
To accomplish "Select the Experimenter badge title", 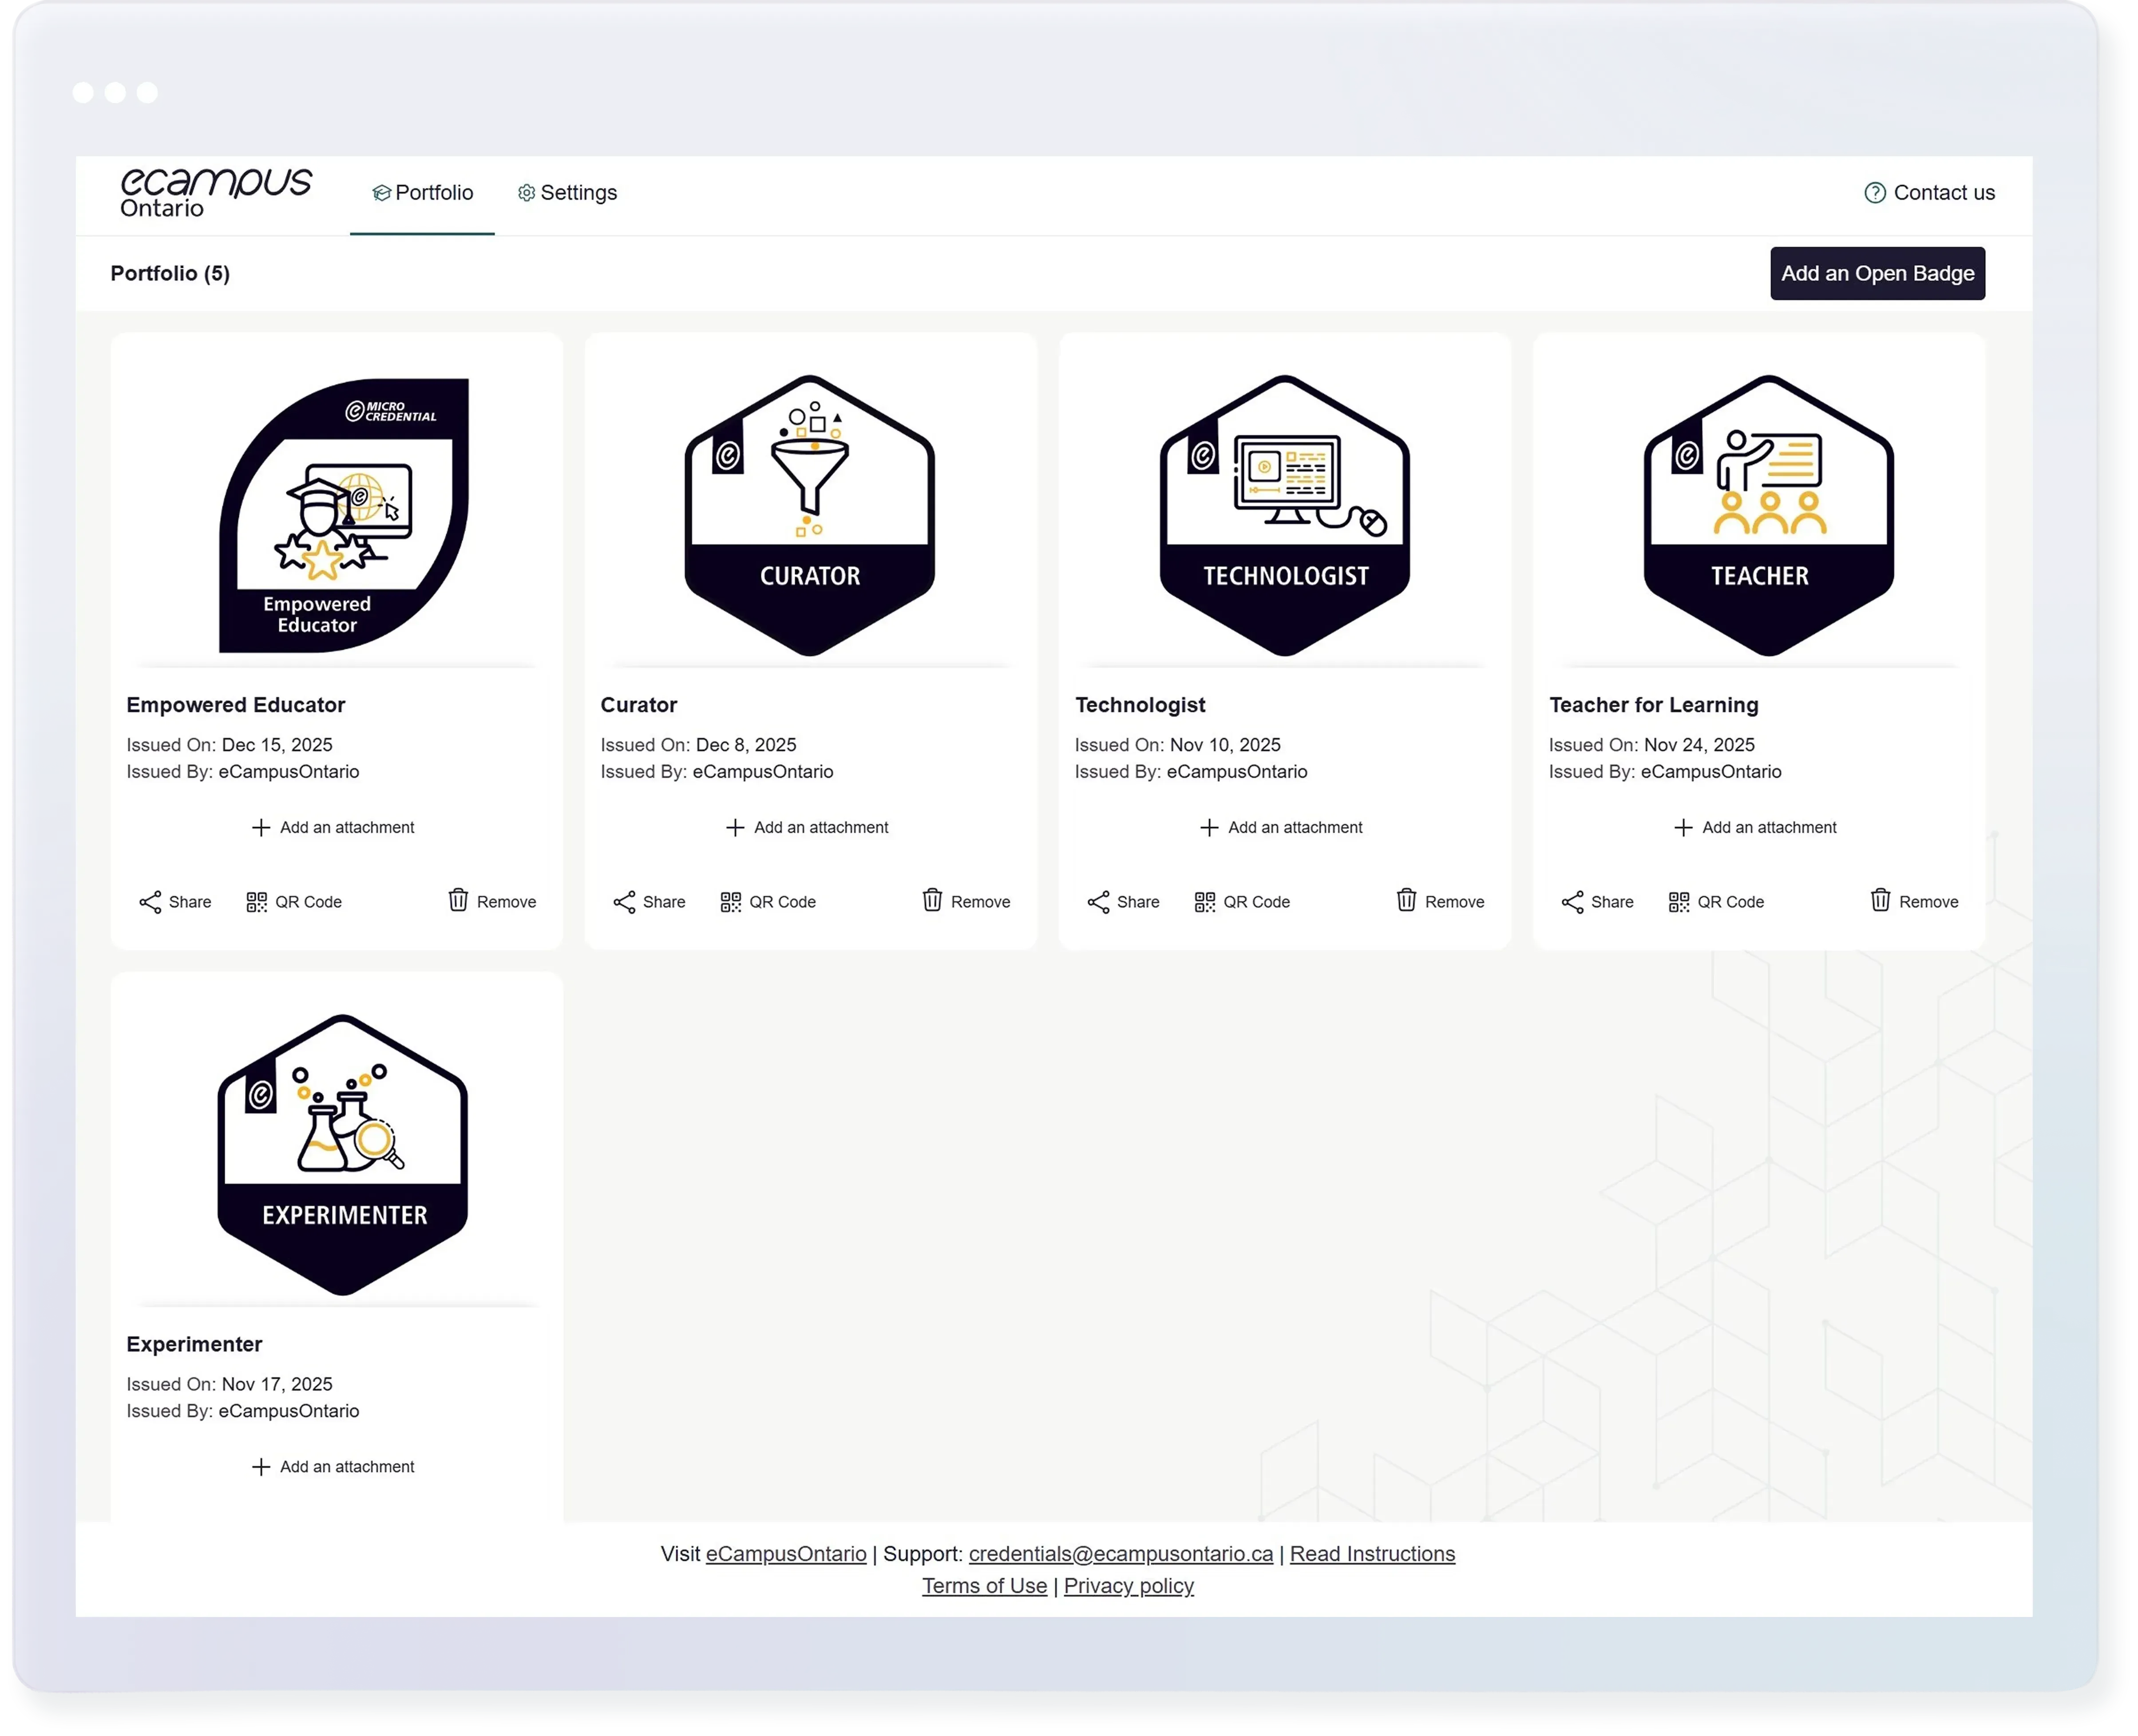I will tap(194, 1345).
